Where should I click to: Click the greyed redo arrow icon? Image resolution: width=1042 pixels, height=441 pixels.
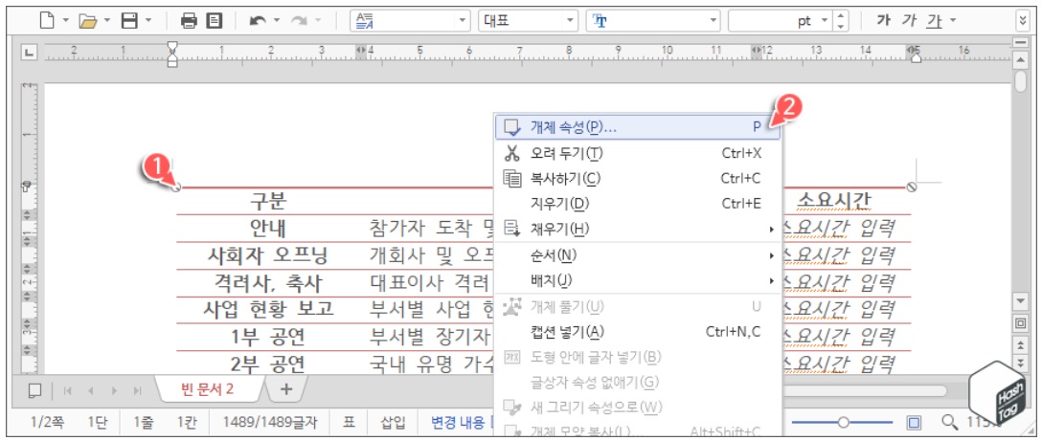(x=299, y=21)
